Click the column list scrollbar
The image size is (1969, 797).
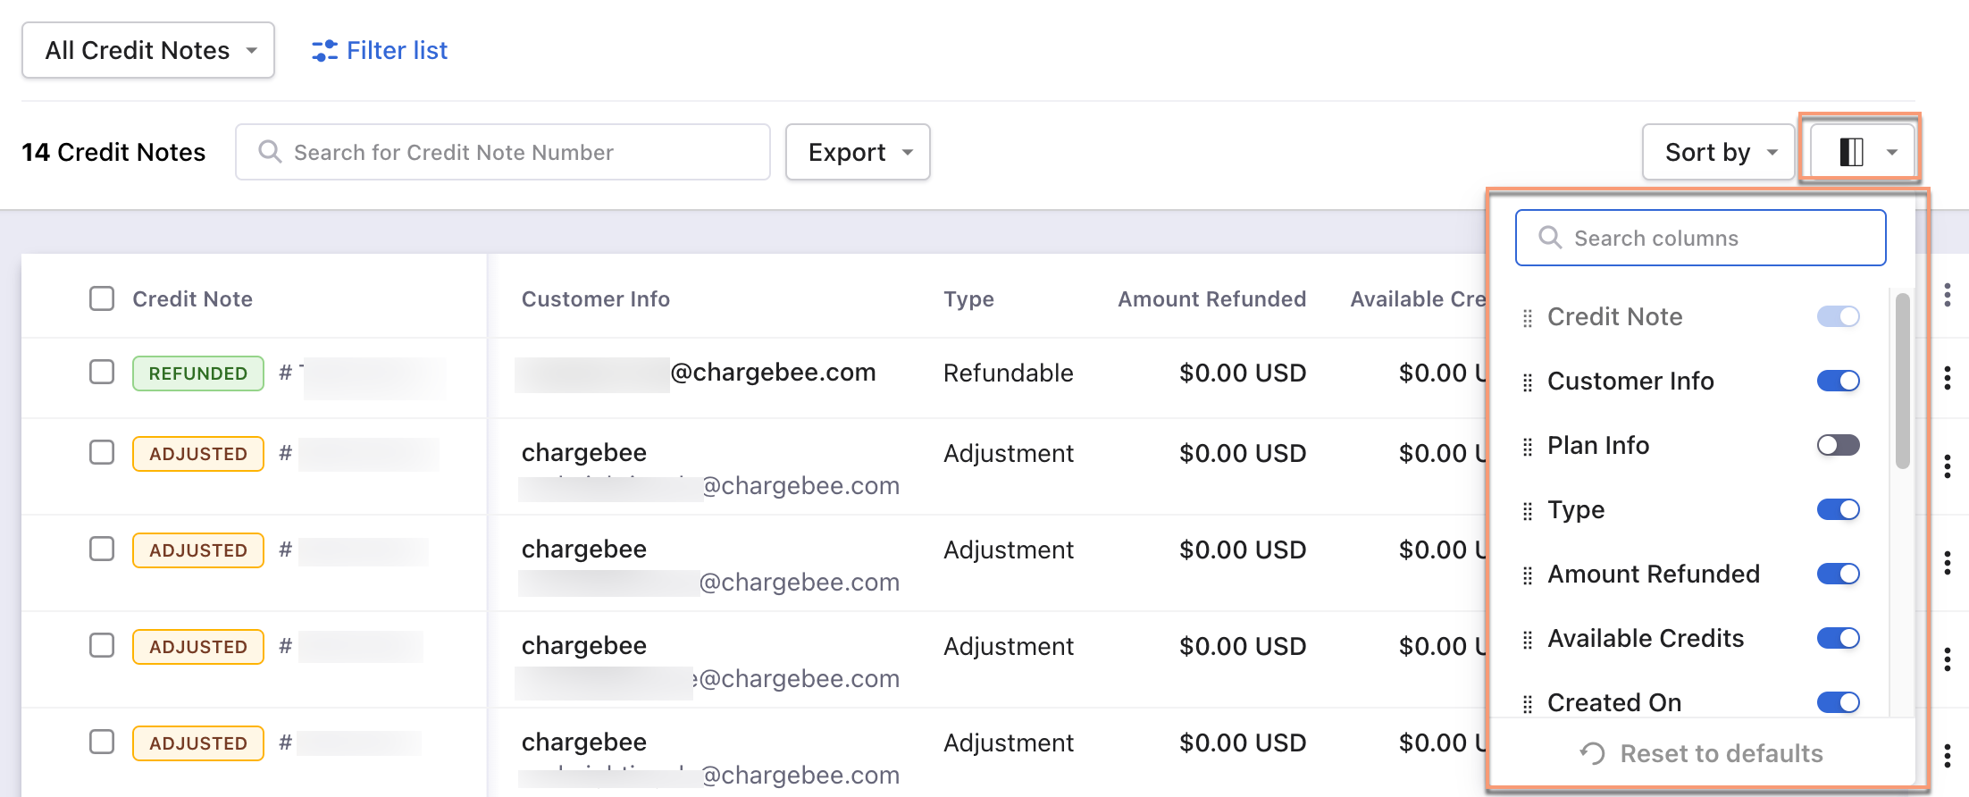pos(1902,381)
